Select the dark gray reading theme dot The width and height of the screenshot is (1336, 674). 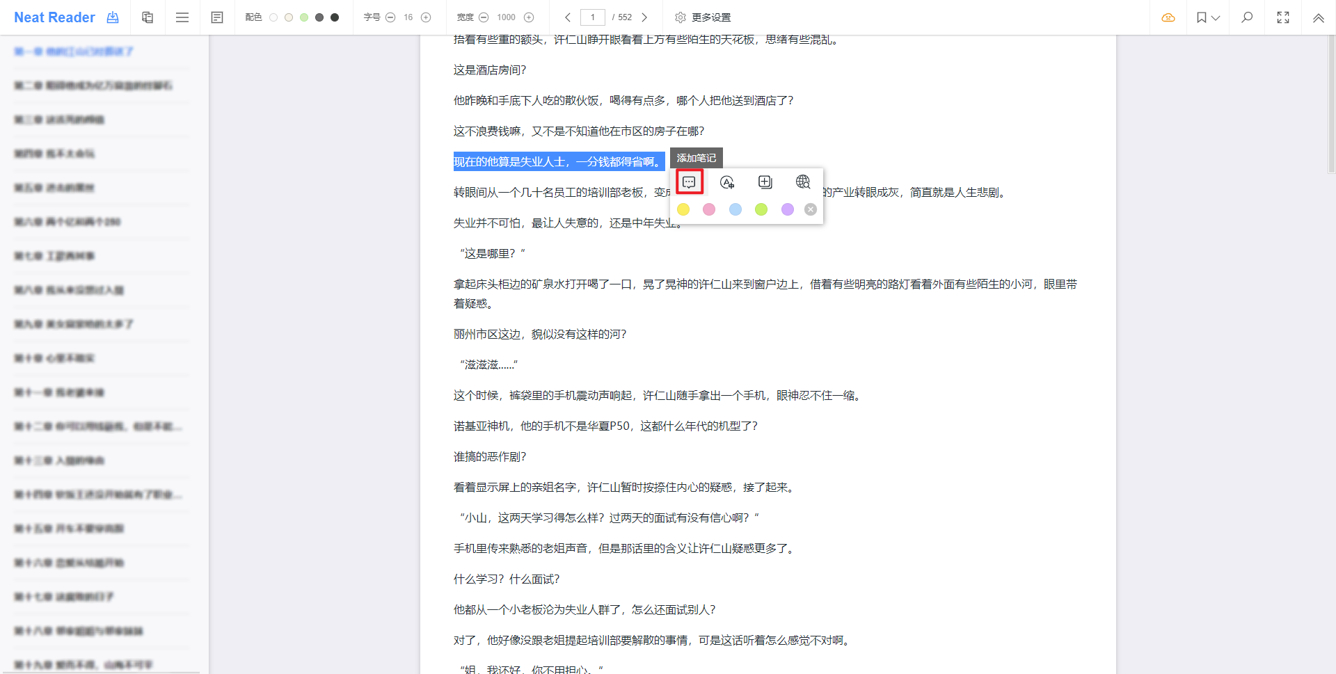tap(320, 17)
